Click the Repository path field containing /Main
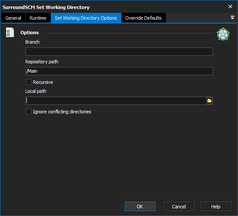This screenshot has height=216, width=238. [x=119, y=71]
